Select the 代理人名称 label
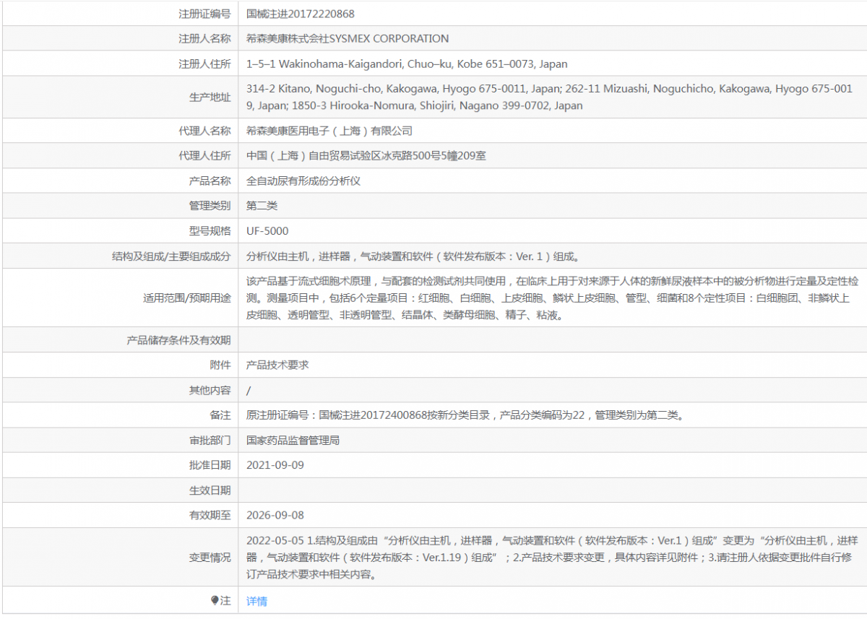Screen dimensions: 867x619 204,131
